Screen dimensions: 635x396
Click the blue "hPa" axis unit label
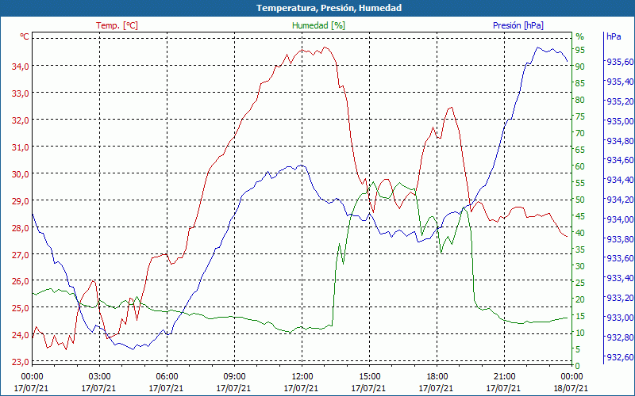(614, 36)
